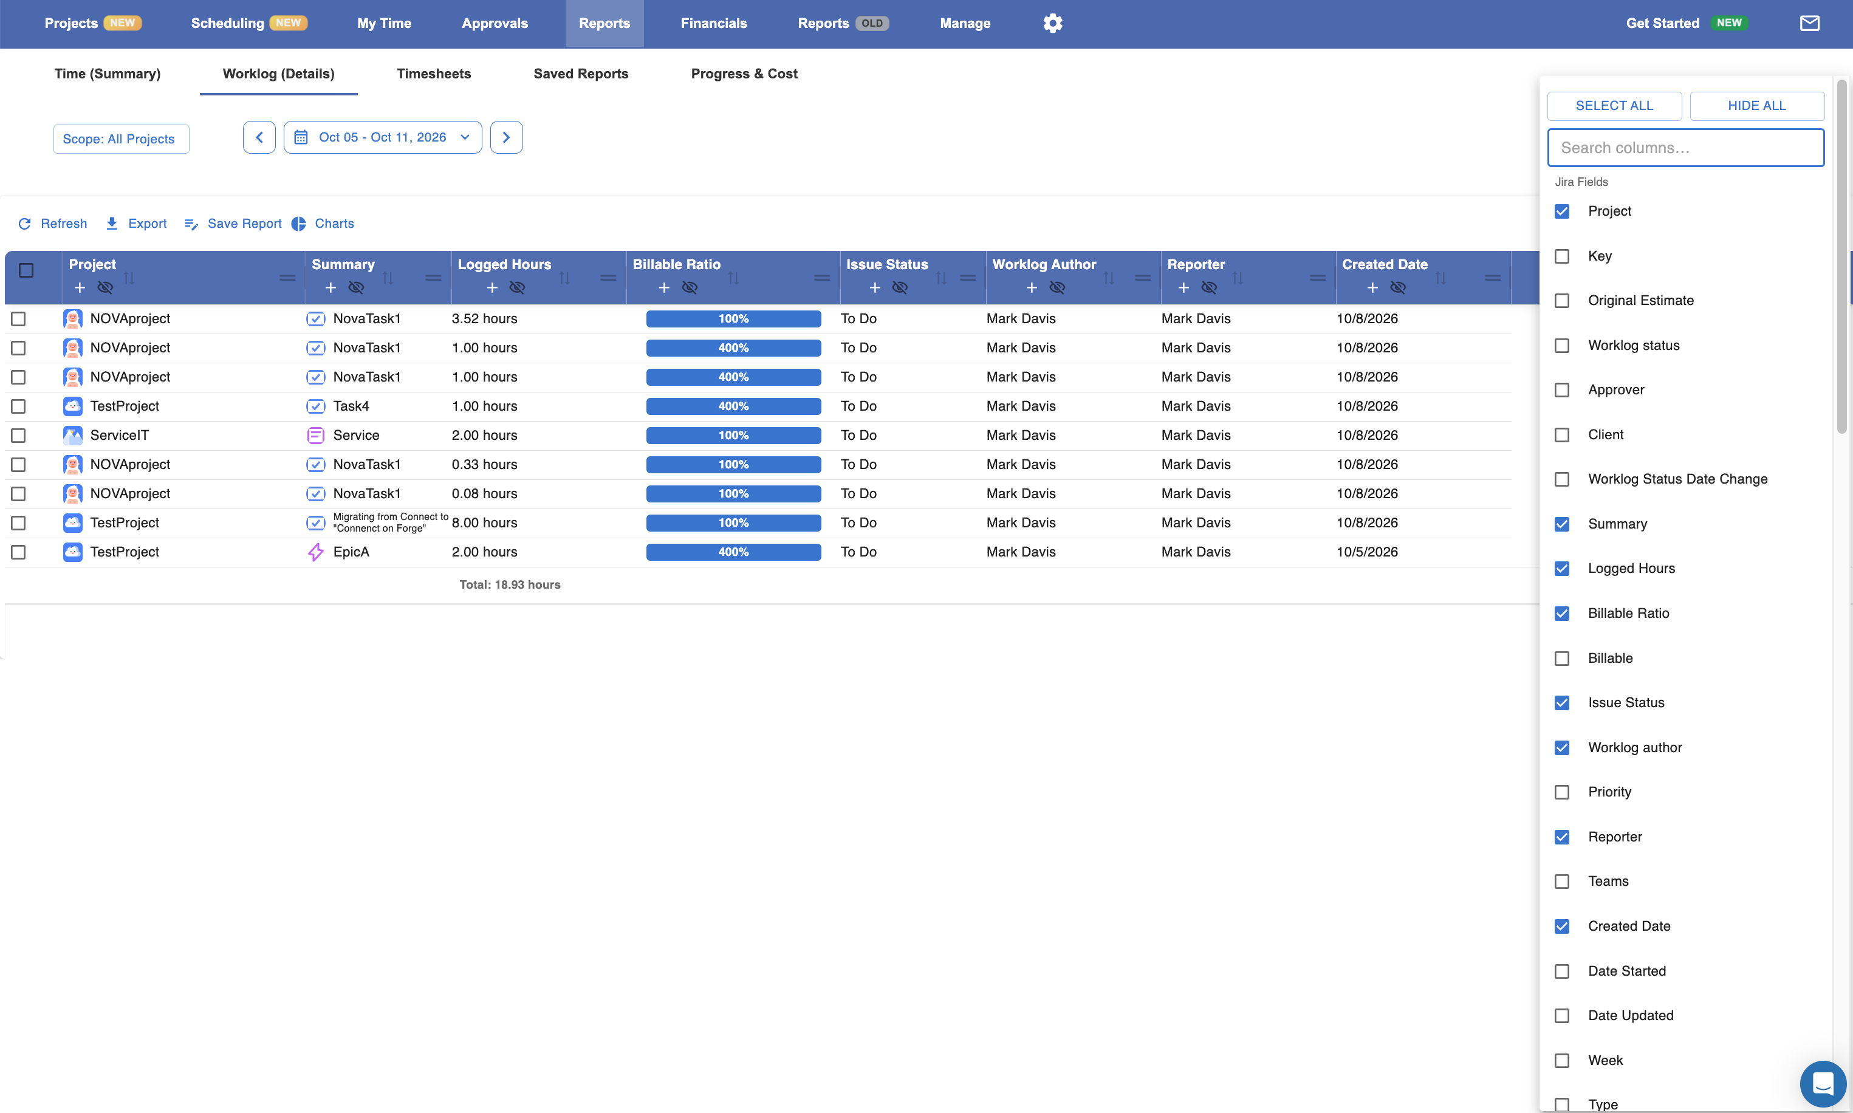Sort by Reporter column arrows
This screenshot has height=1113, width=1853.
coord(1238,278)
